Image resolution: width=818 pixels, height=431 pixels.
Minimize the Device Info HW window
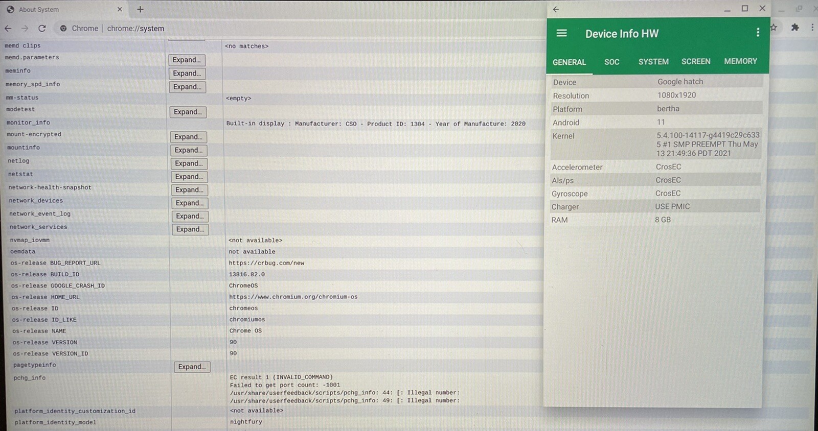(728, 9)
